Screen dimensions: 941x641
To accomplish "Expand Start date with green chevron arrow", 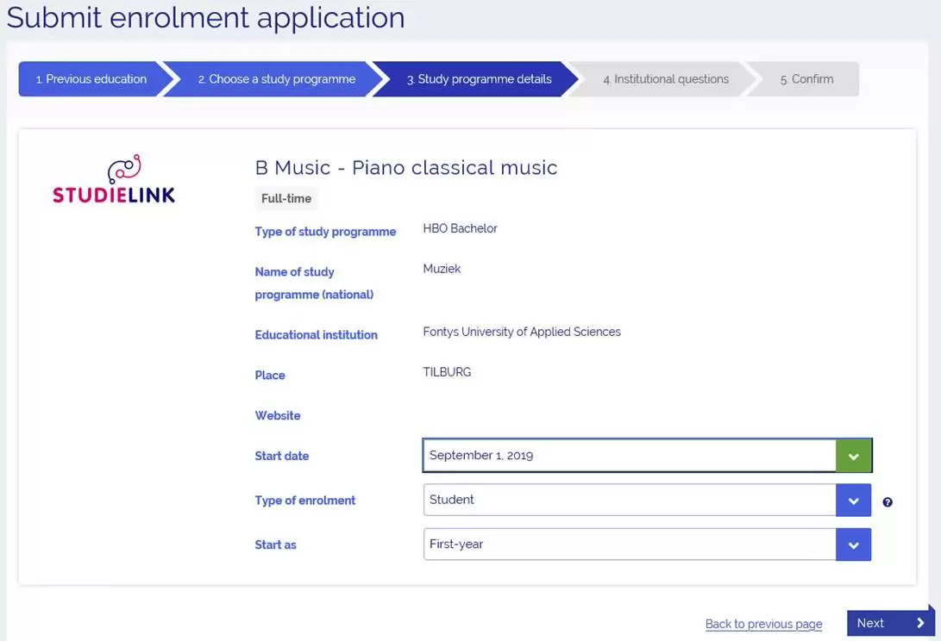I will coord(853,456).
